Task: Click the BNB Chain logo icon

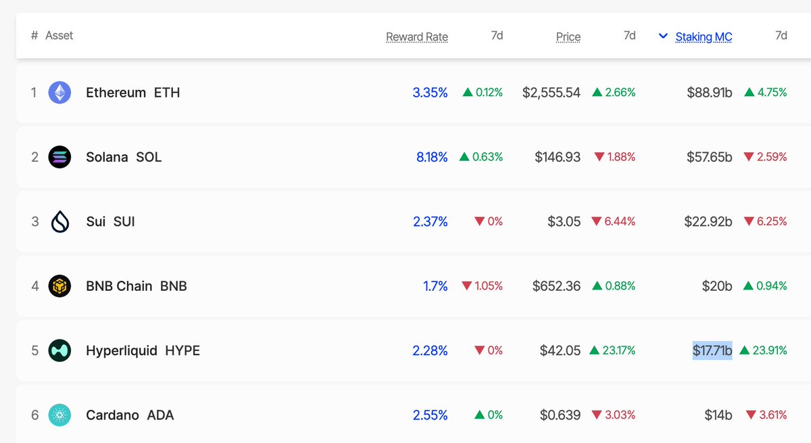Action: click(59, 286)
